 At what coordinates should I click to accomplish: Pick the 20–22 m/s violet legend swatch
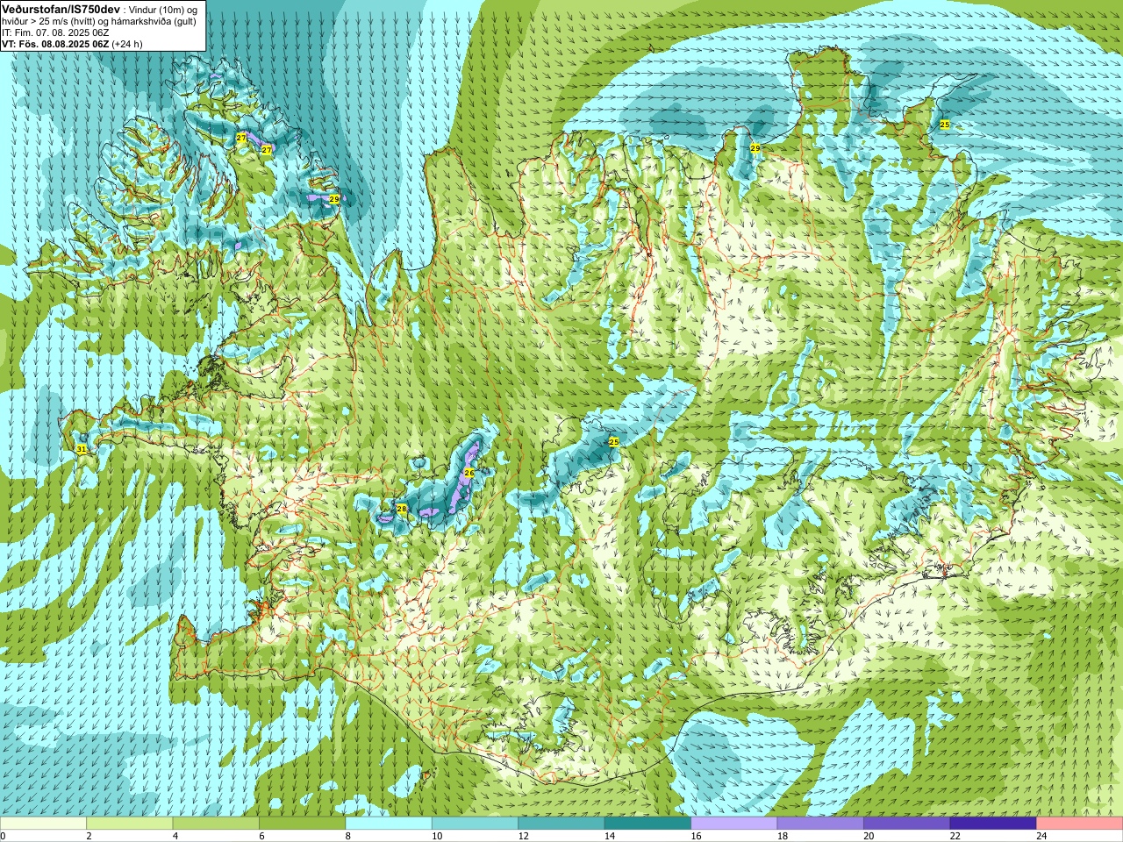pyautogui.click(x=907, y=824)
